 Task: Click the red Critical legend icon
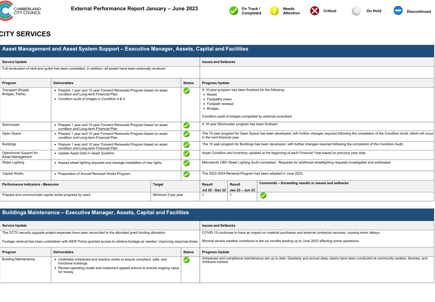coord(314,11)
